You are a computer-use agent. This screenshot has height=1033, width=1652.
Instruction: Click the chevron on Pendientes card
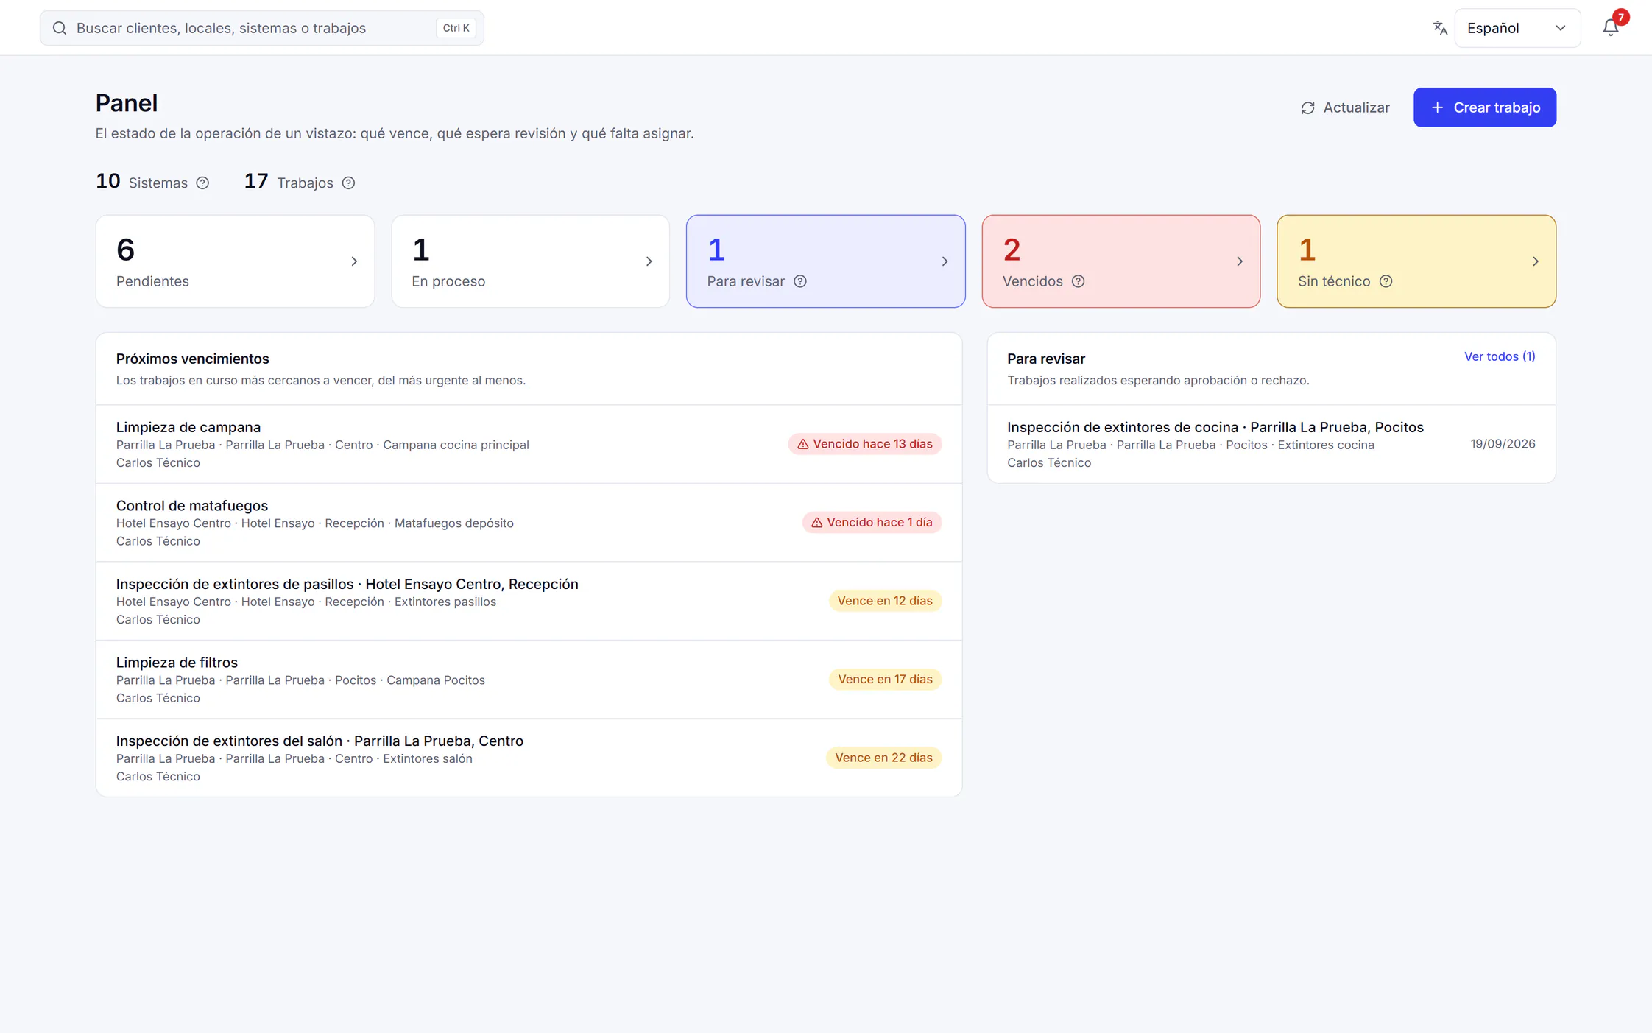pos(354,261)
